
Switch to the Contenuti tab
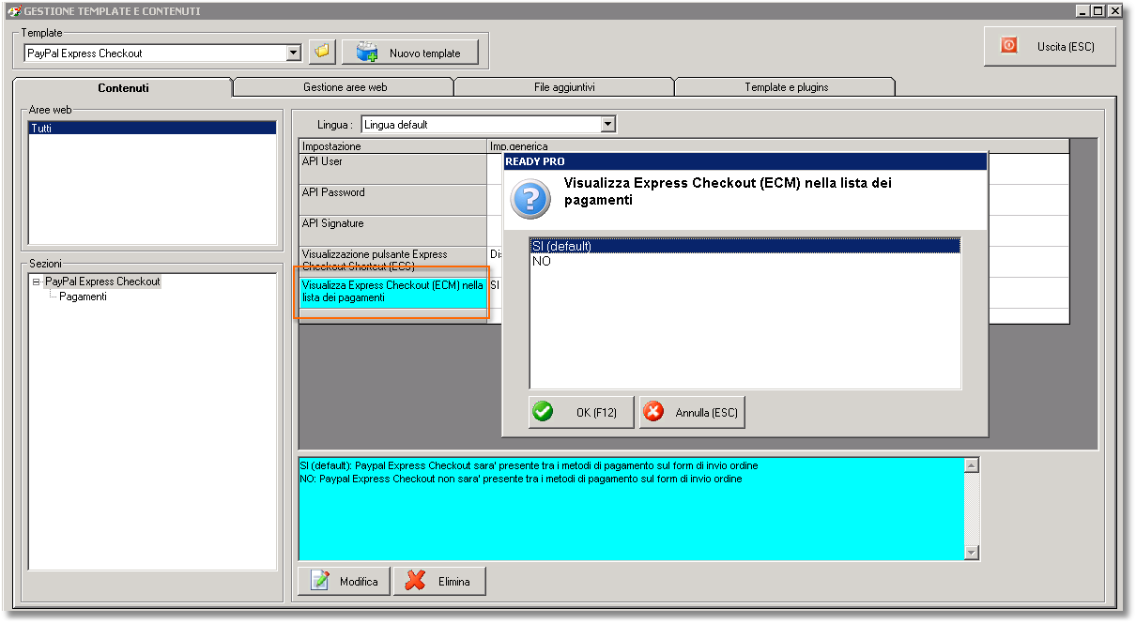coord(123,88)
